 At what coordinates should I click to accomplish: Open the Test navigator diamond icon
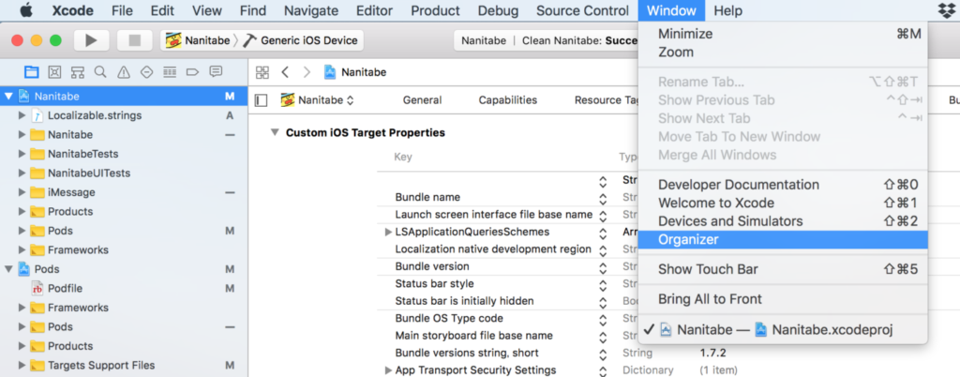pyautogui.click(x=146, y=72)
